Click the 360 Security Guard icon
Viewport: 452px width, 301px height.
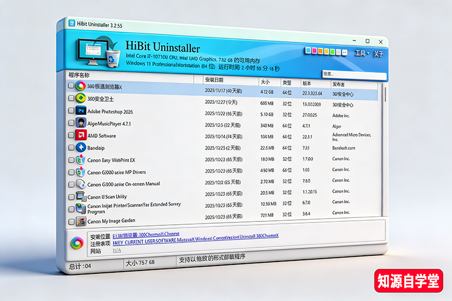[x=80, y=98]
